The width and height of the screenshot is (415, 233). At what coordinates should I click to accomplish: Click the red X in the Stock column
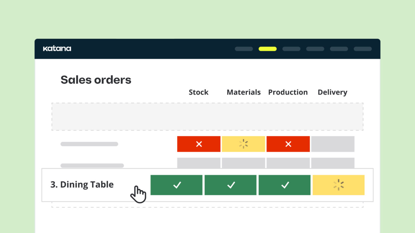pos(199,144)
